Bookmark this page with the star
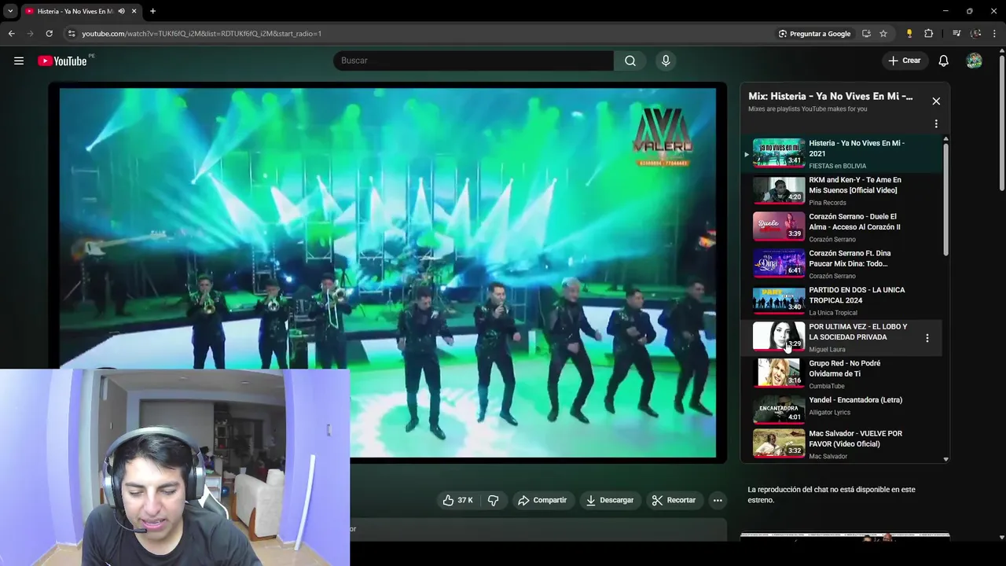The image size is (1006, 566). [x=883, y=34]
